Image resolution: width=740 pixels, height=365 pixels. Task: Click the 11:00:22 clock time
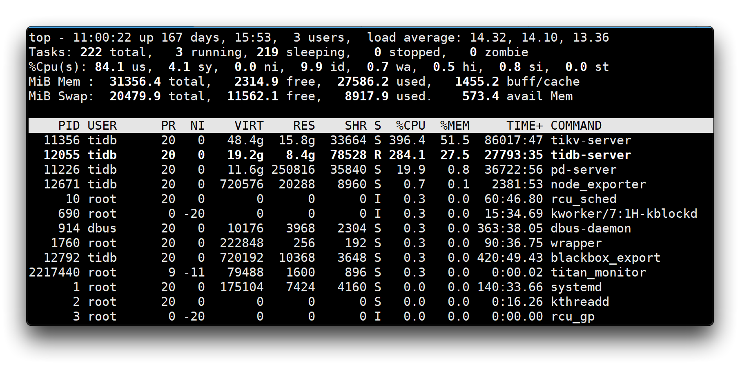click(x=102, y=38)
